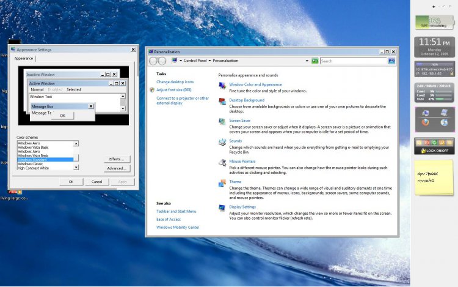
Task: Click the Effects... button
Action: [x=117, y=159]
